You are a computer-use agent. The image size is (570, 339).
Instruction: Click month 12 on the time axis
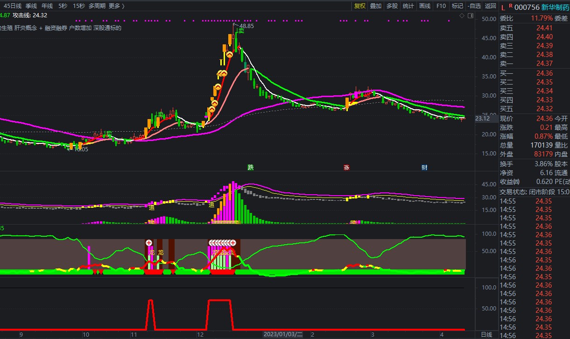click(200, 334)
